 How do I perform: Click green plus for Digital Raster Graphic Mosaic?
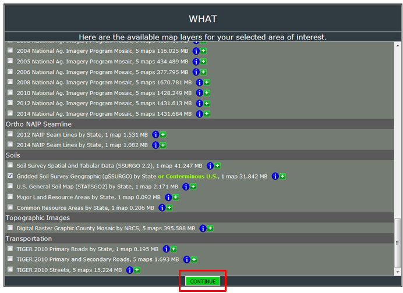[x=210, y=228]
